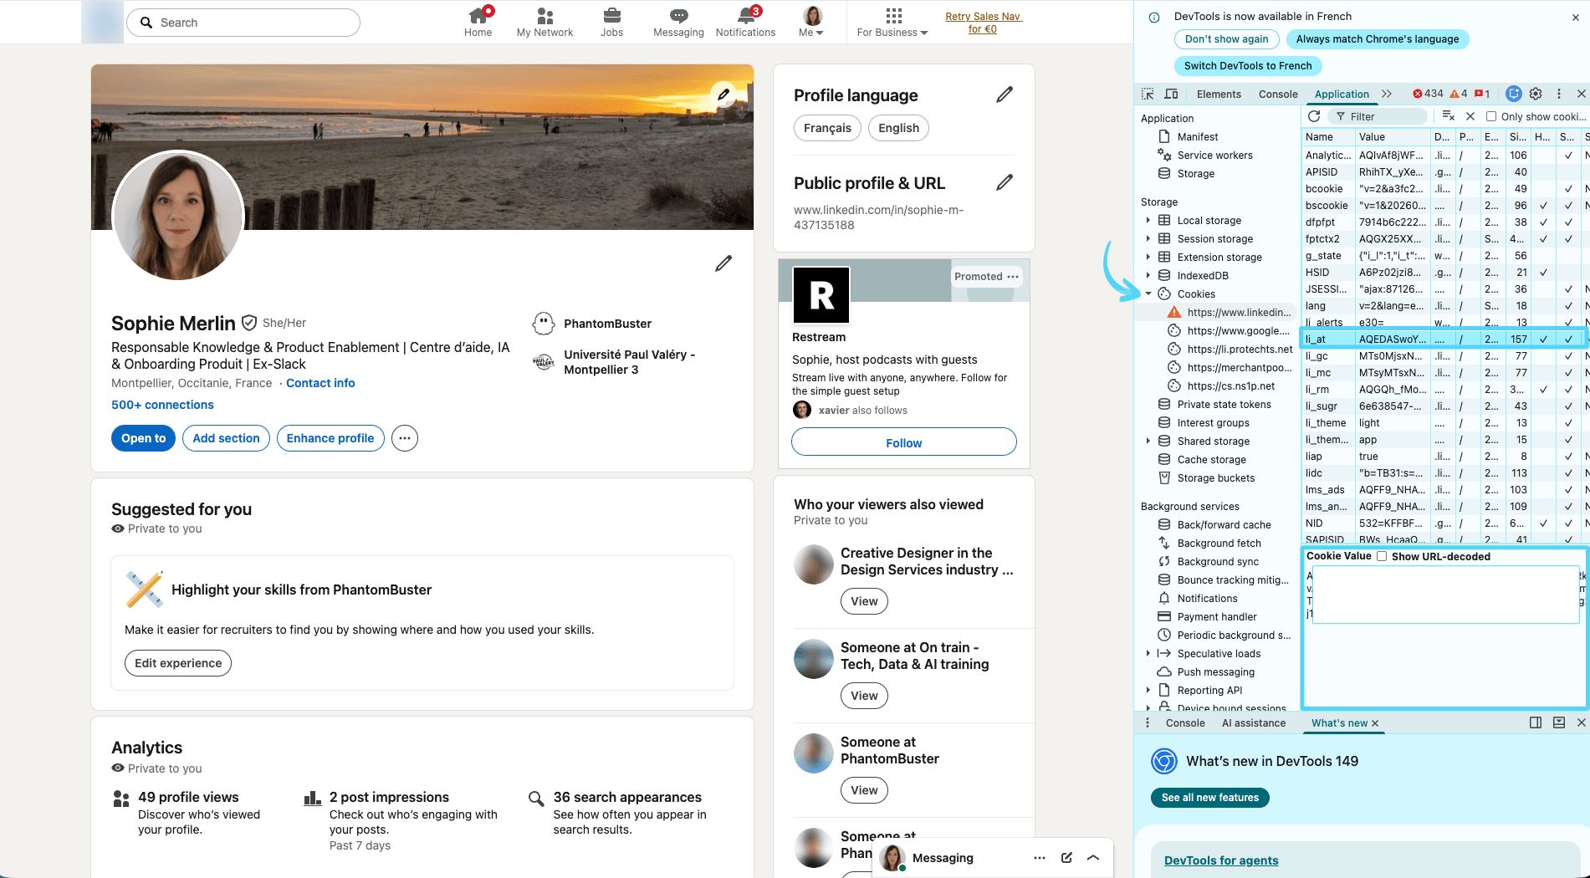1590x878 pixels.
Task: Expand the Messaging overlay chevron
Action: click(x=1093, y=858)
